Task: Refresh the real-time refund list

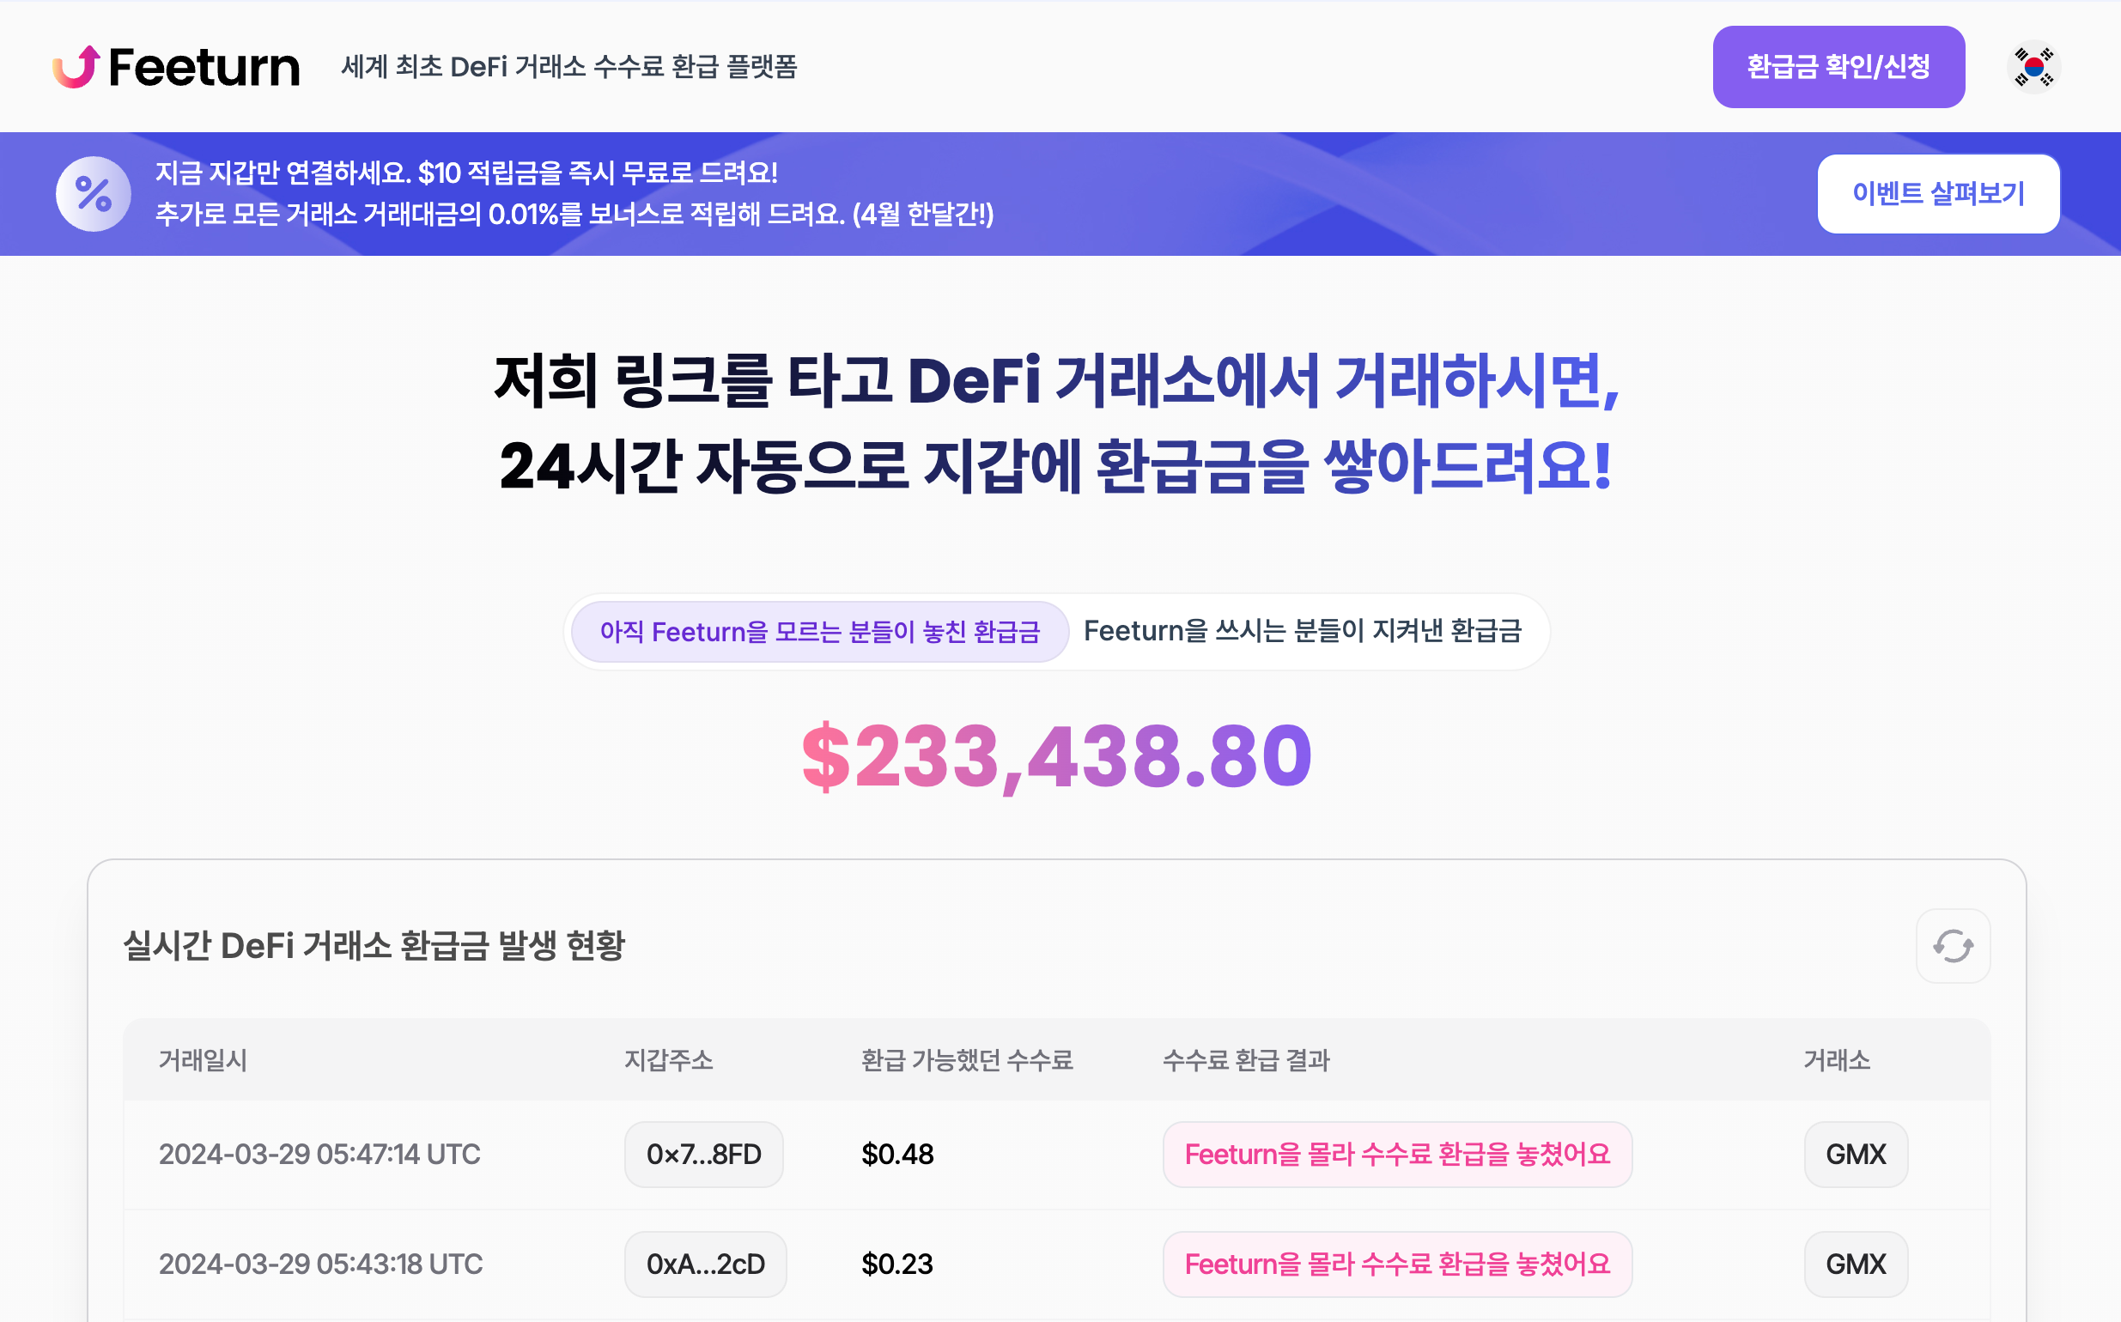Action: click(1952, 946)
